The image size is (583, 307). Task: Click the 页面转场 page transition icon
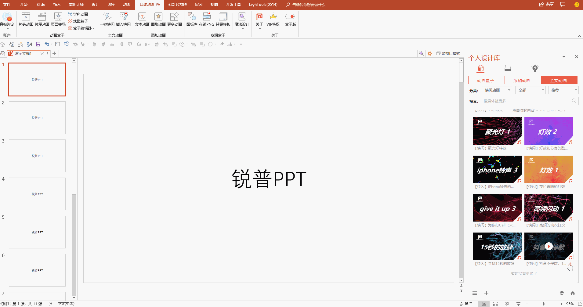pyautogui.click(x=58, y=19)
